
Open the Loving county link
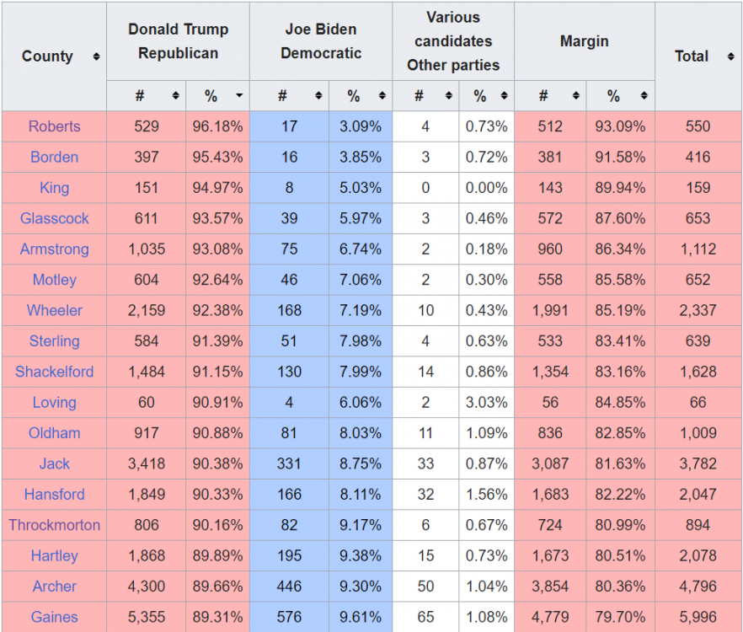[x=54, y=403]
